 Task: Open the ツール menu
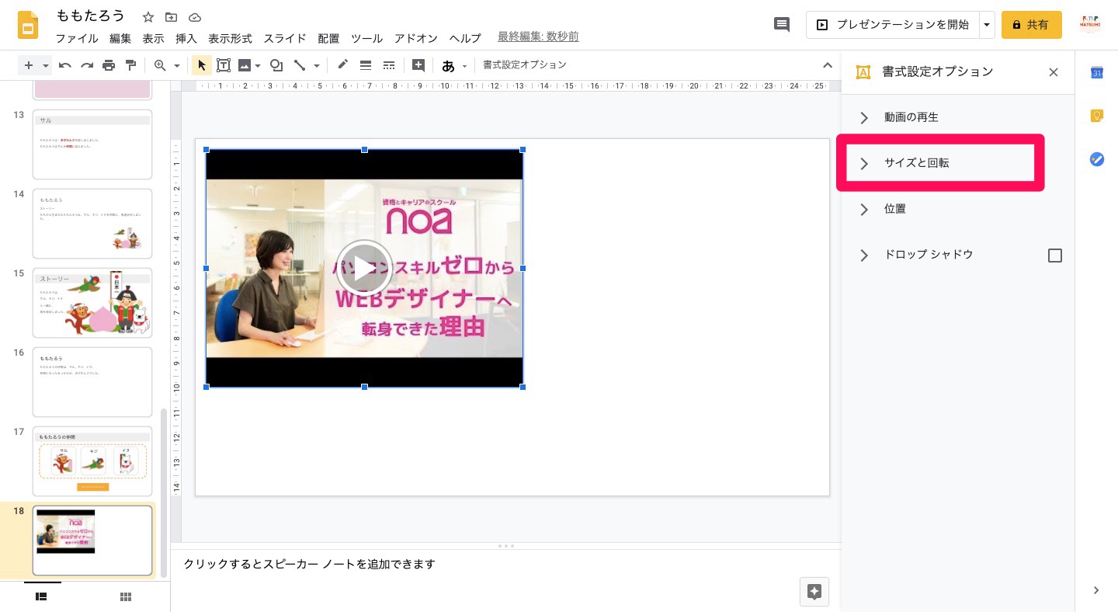366,38
